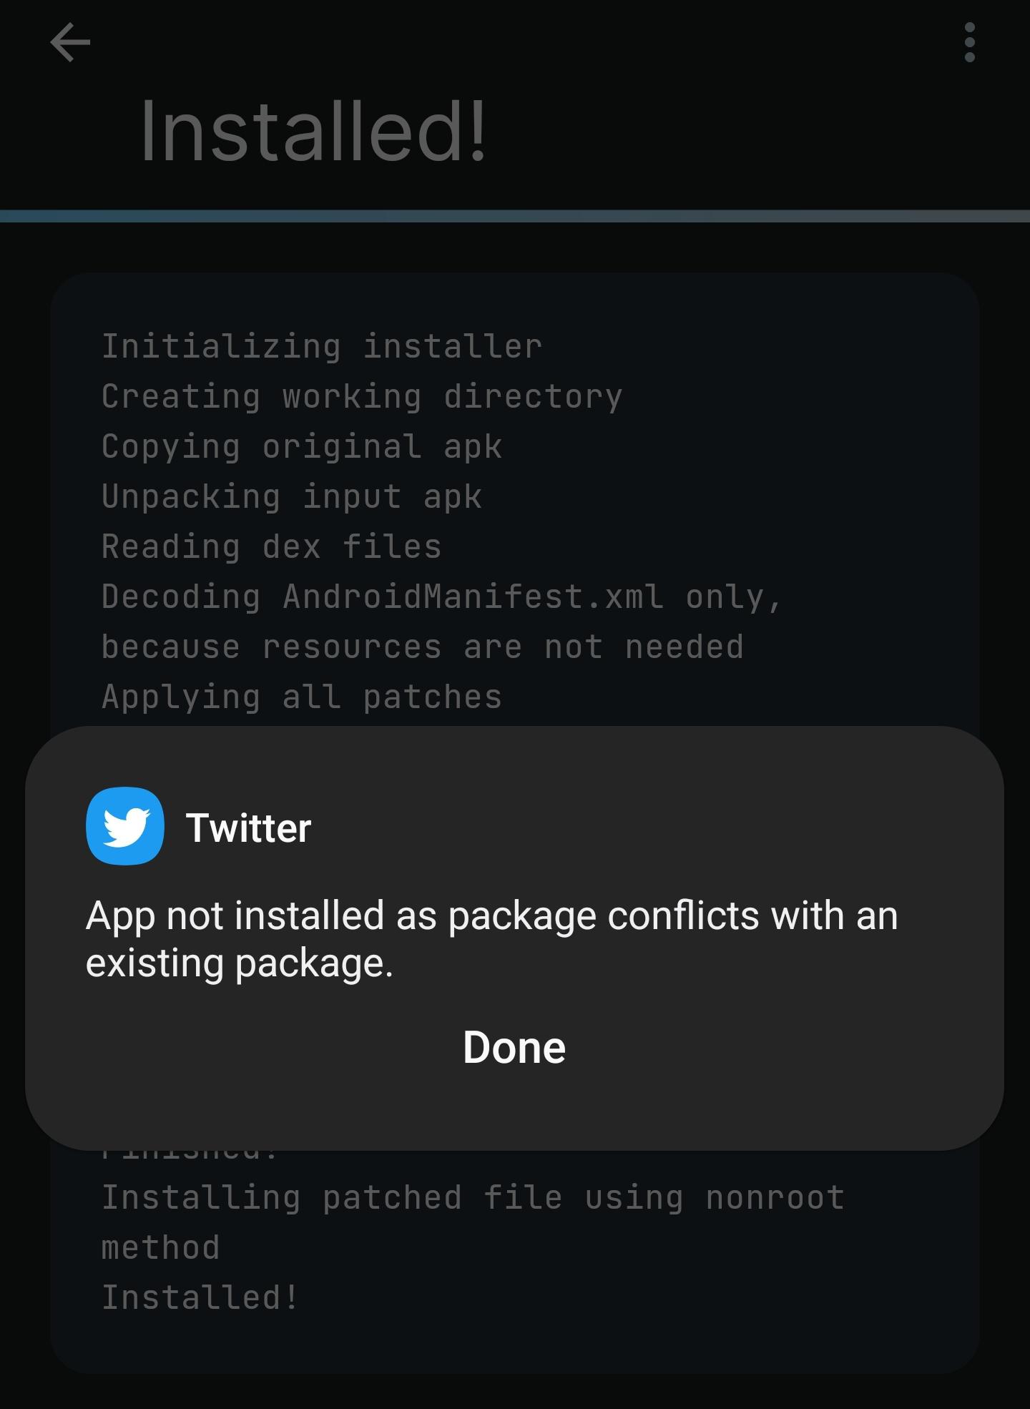Screen dimensions: 1030x1409
Task: Select the 'Applying all patches' log entry
Action: point(302,696)
